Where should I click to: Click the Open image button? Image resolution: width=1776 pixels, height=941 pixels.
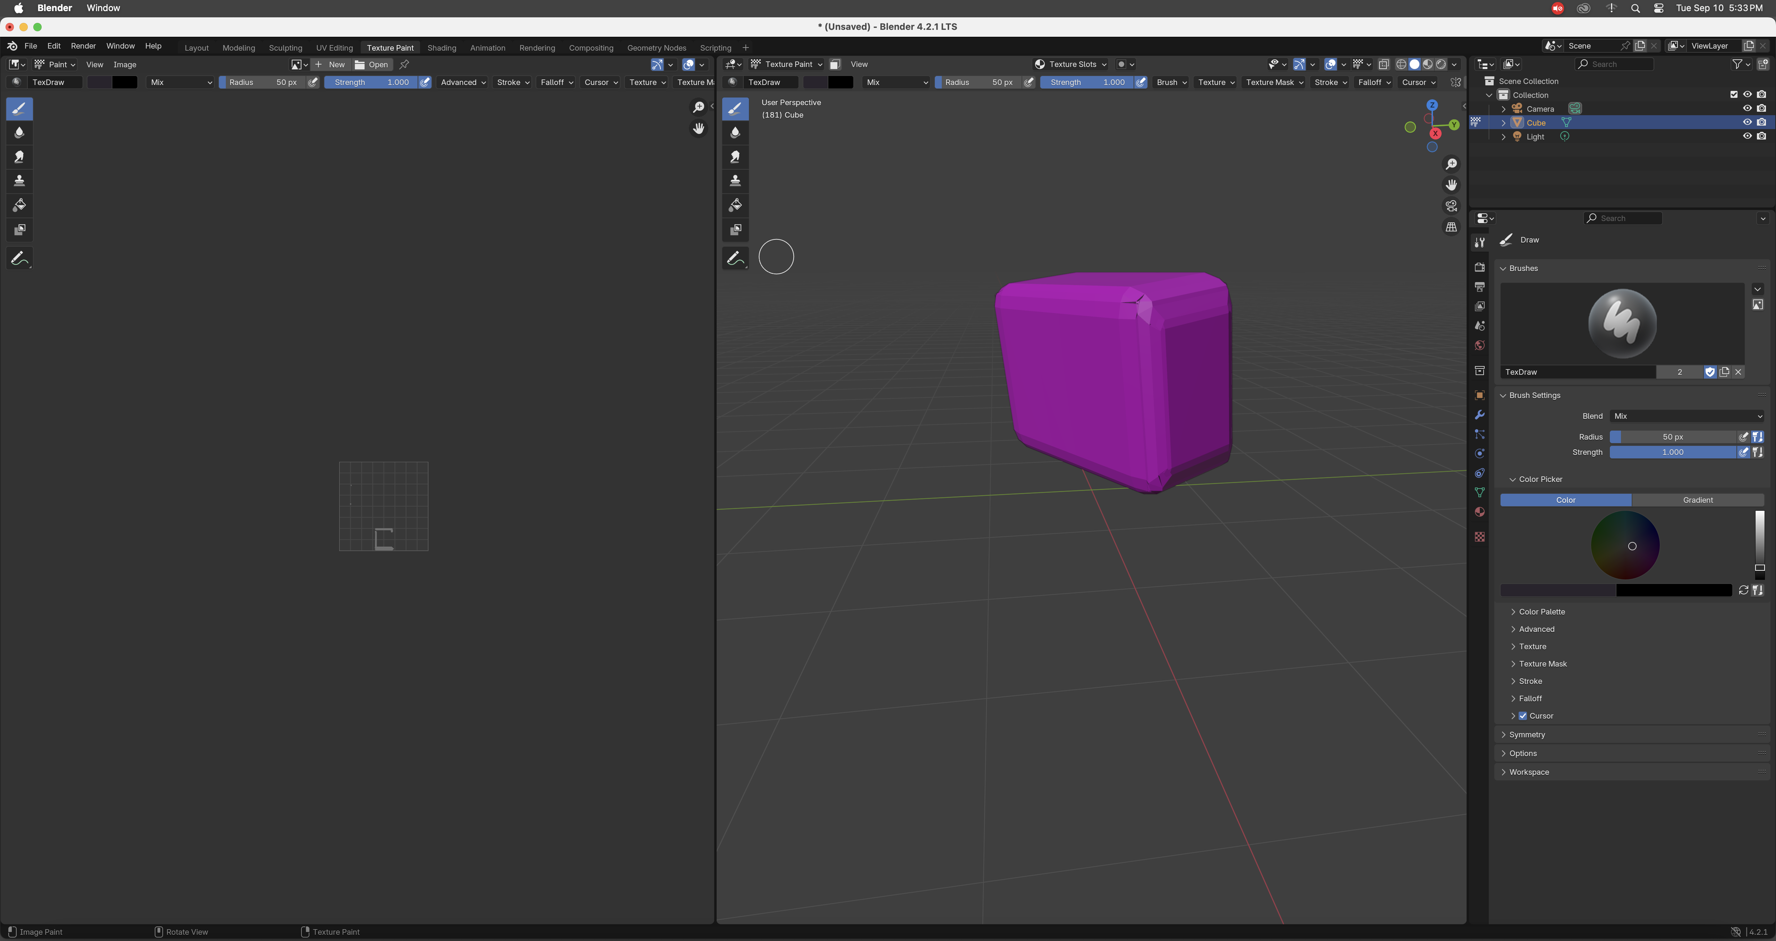coord(372,64)
